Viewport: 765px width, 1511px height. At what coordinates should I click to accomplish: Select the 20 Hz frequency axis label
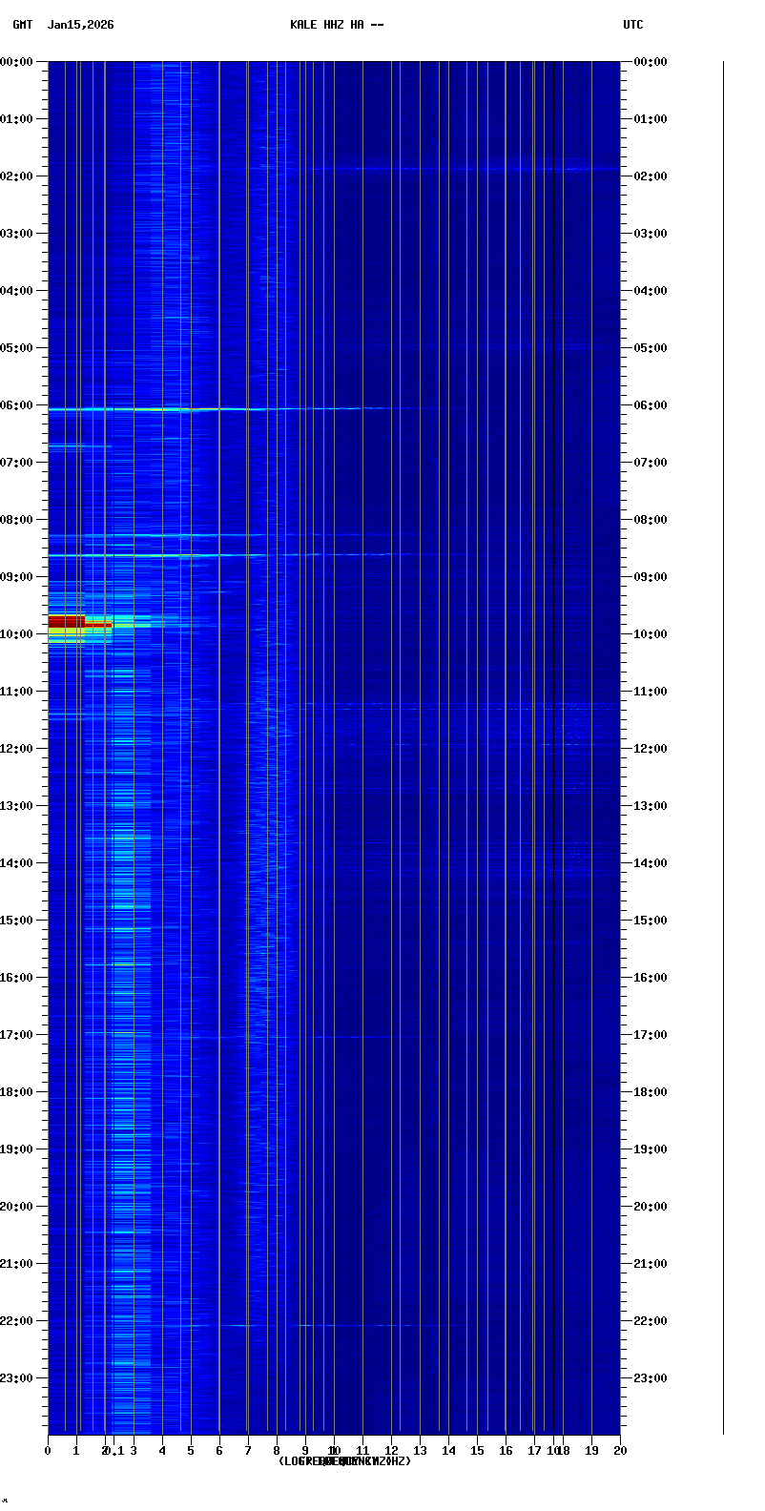click(x=620, y=1451)
